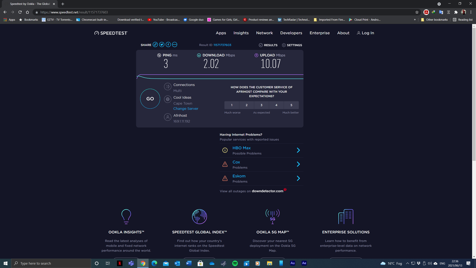Rate Afrihost customer service 4
Screen dimensions: 476x268
pos(276,105)
